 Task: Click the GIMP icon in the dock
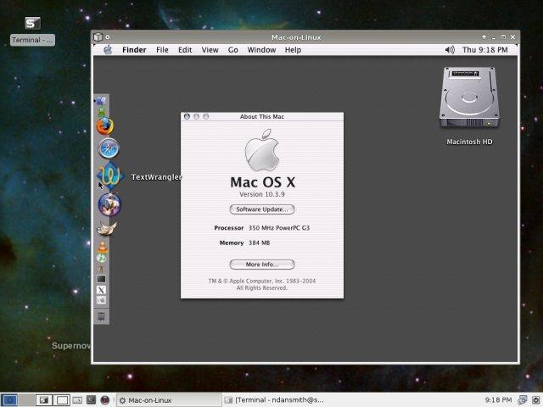click(107, 226)
